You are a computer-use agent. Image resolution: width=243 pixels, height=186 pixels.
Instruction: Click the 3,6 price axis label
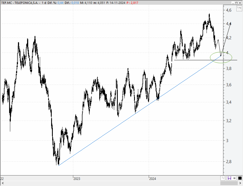(229, 85)
